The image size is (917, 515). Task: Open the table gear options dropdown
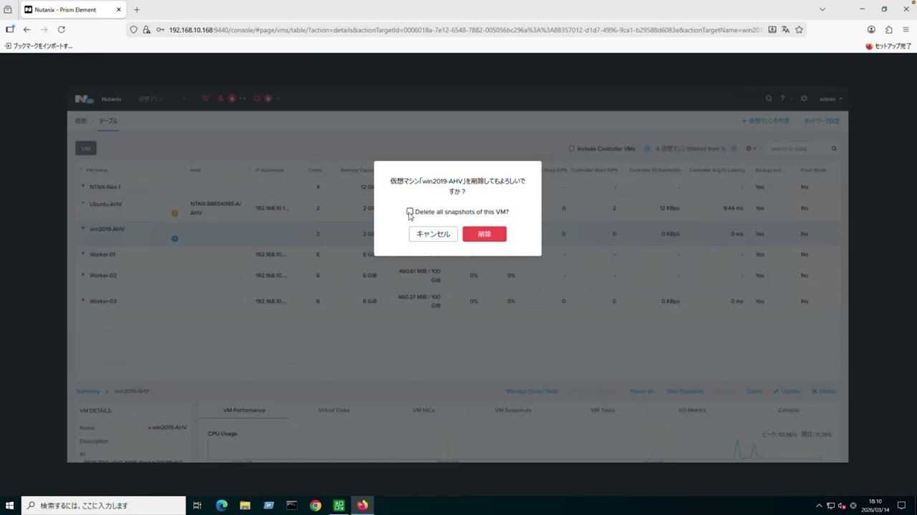(x=751, y=149)
